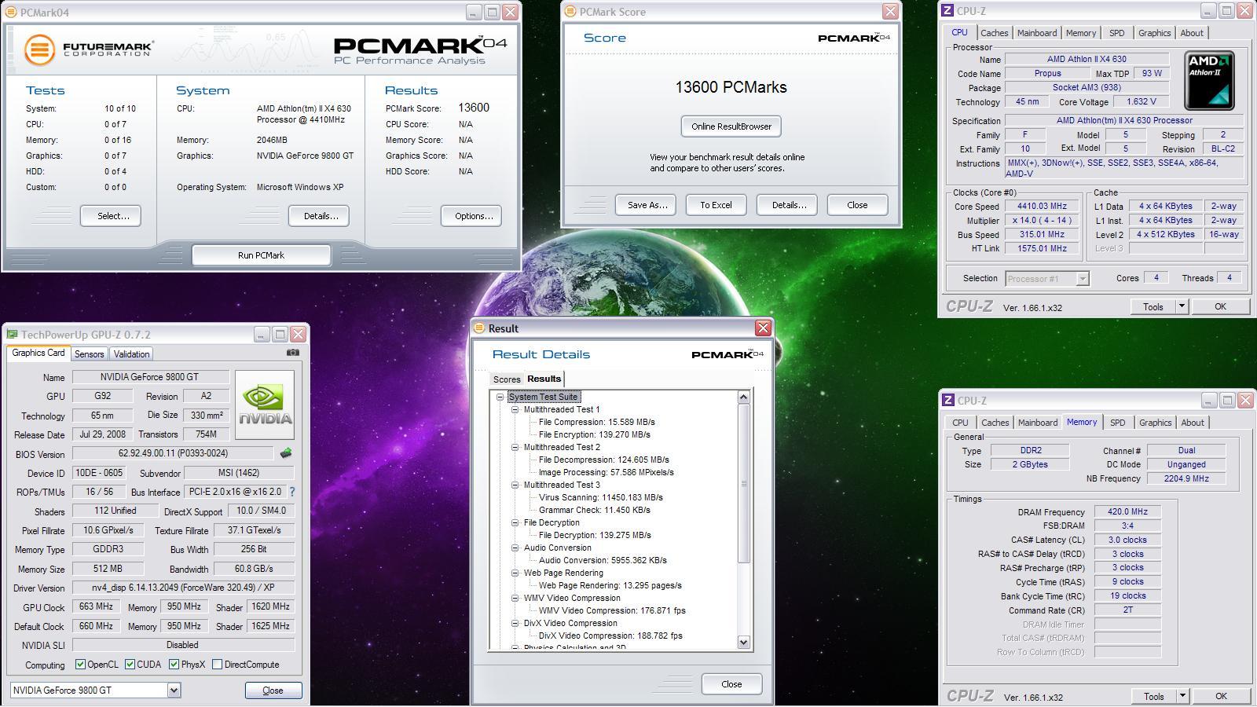Screen dimensions: 1257x707
Task: Click Close in the Result Details window
Action: pos(731,684)
